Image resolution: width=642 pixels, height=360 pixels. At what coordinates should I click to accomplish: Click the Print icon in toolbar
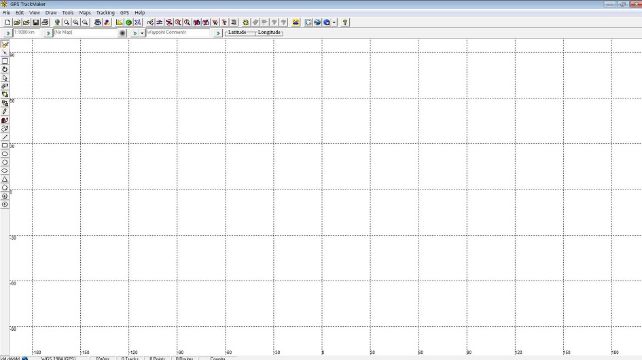coord(45,22)
